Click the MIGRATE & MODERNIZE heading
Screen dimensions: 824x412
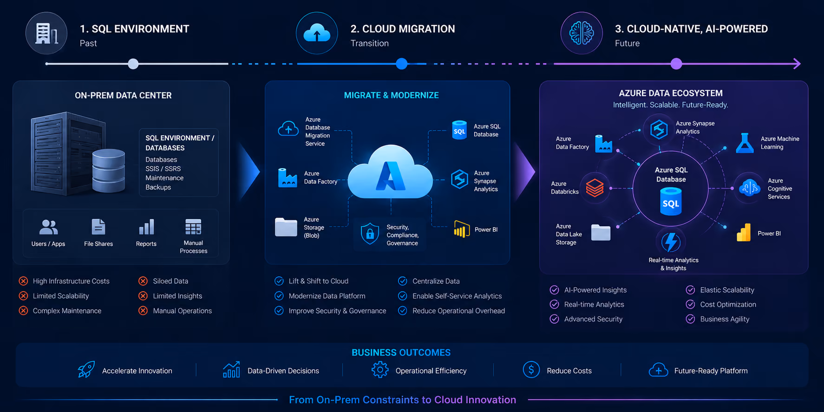pyautogui.click(x=391, y=95)
